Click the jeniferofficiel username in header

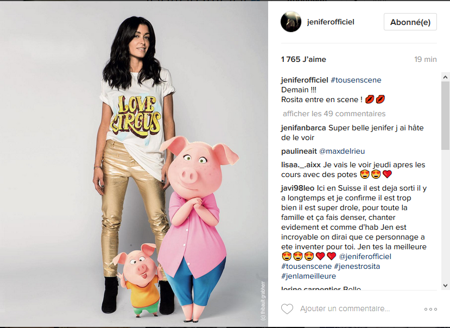tap(331, 22)
